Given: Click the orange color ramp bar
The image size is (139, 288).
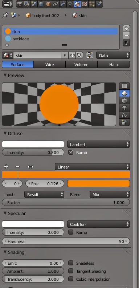Looking at the screenshot, I should 66,174.
